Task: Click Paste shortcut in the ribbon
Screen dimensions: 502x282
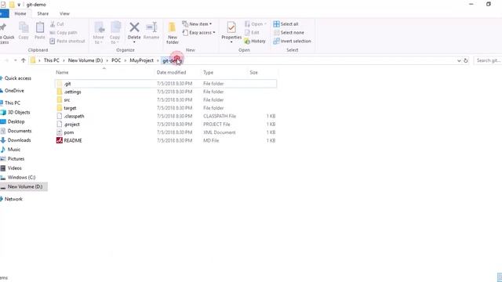Action: coord(67,42)
